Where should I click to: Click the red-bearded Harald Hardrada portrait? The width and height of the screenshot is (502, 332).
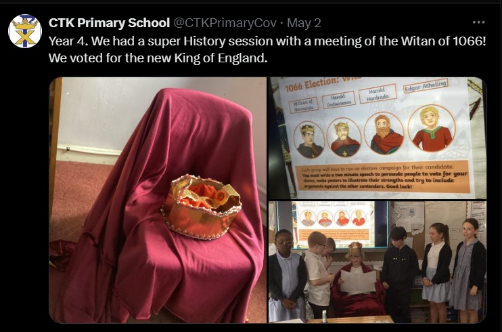tap(384, 133)
